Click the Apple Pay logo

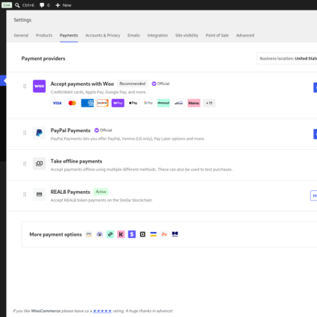[133, 103]
